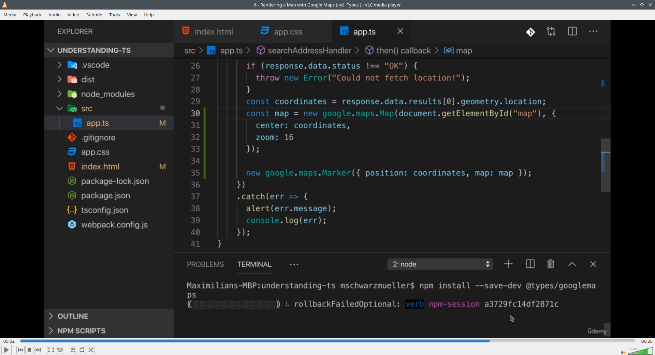The image size is (655, 355).
Task: Open the extended settings equalizer icon
Action: [60, 350]
